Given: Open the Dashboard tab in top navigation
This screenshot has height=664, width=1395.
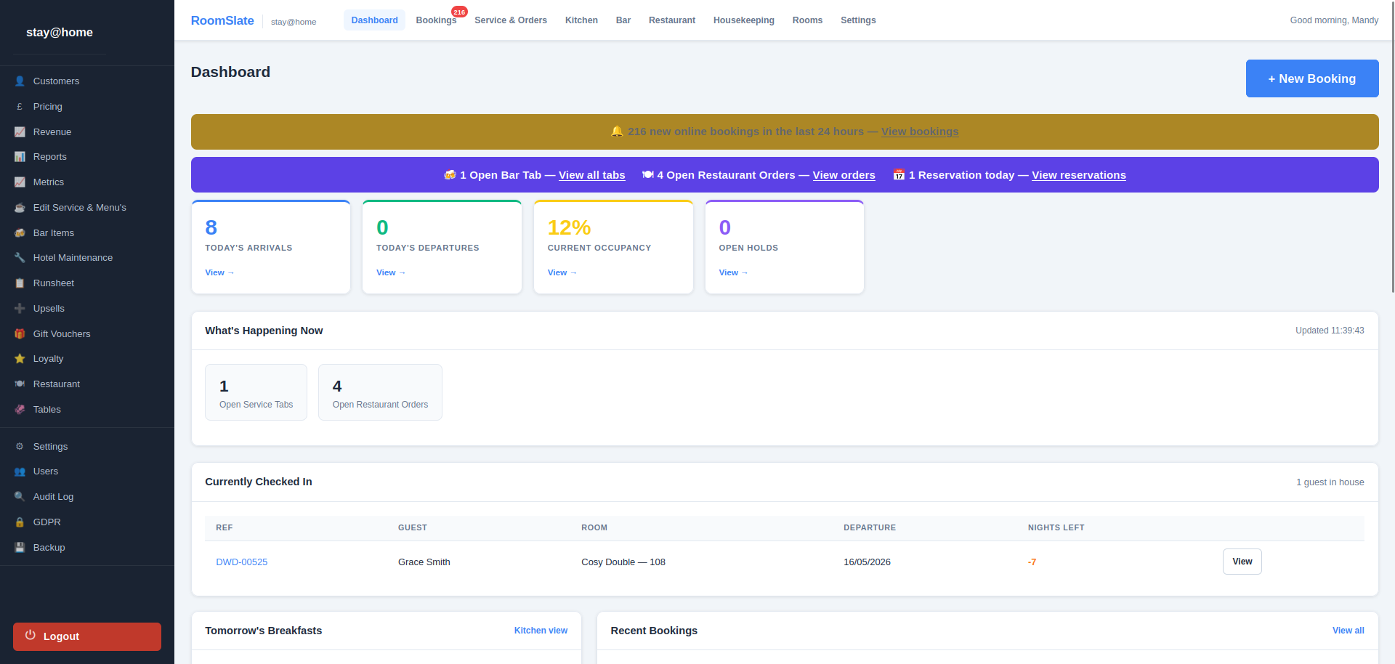Looking at the screenshot, I should [x=374, y=20].
